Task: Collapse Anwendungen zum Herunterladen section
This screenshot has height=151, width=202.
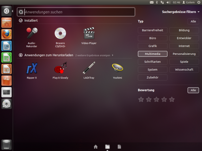Action: [46, 55]
